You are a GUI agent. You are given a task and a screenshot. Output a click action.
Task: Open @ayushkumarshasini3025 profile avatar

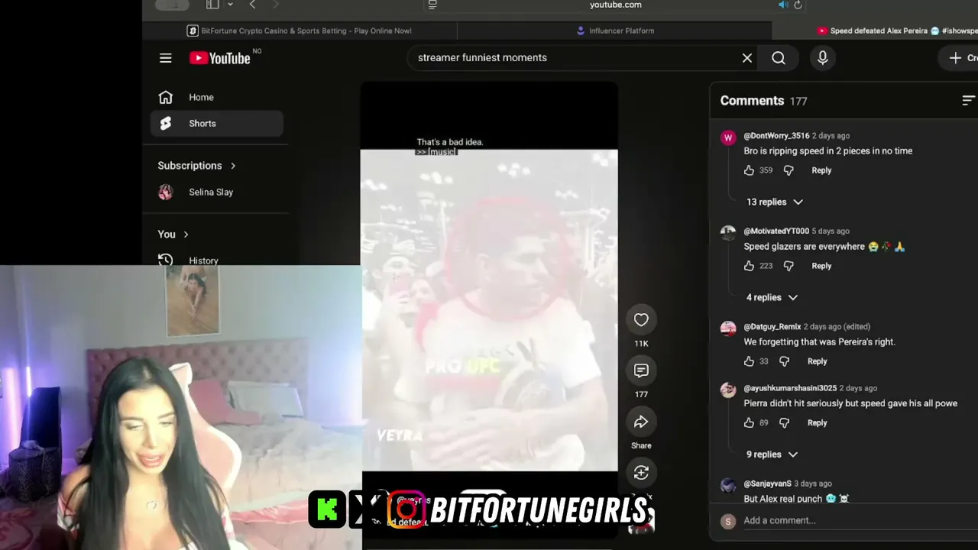click(728, 390)
